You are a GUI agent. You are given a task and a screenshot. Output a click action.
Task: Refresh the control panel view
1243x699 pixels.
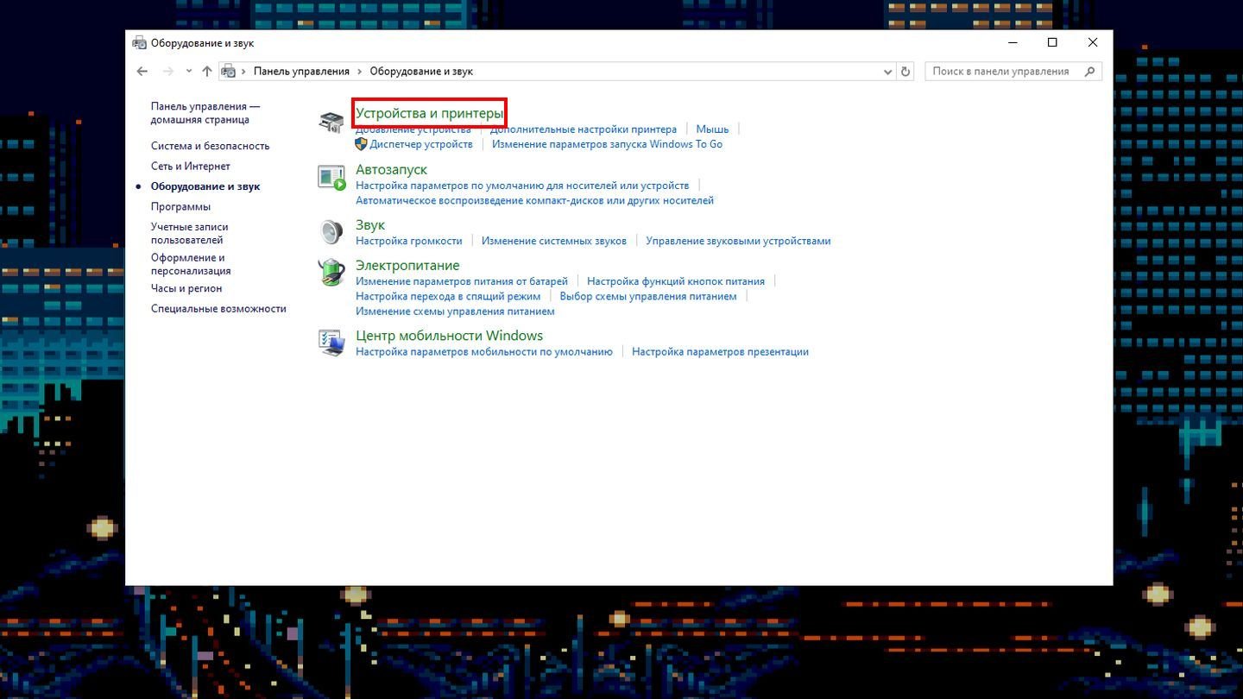coord(905,72)
